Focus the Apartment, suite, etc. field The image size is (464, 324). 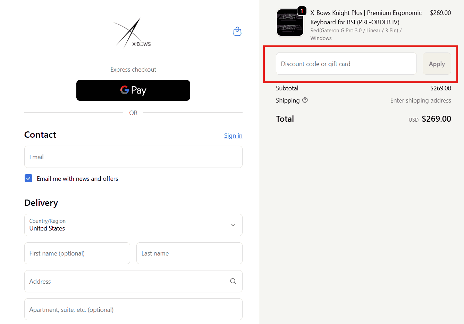[x=133, y=309]
